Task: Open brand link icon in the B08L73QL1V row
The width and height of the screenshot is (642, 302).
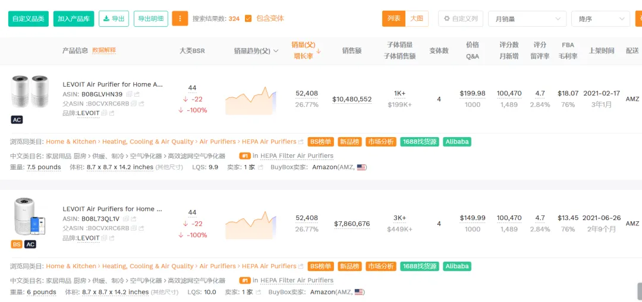Action: coord(111,237)
